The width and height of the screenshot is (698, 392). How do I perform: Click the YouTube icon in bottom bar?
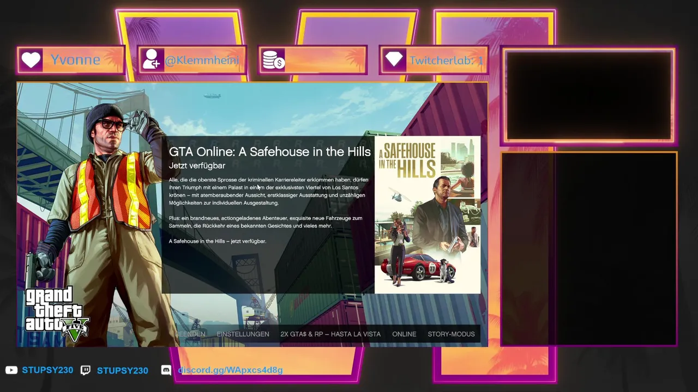coord(11,370)
